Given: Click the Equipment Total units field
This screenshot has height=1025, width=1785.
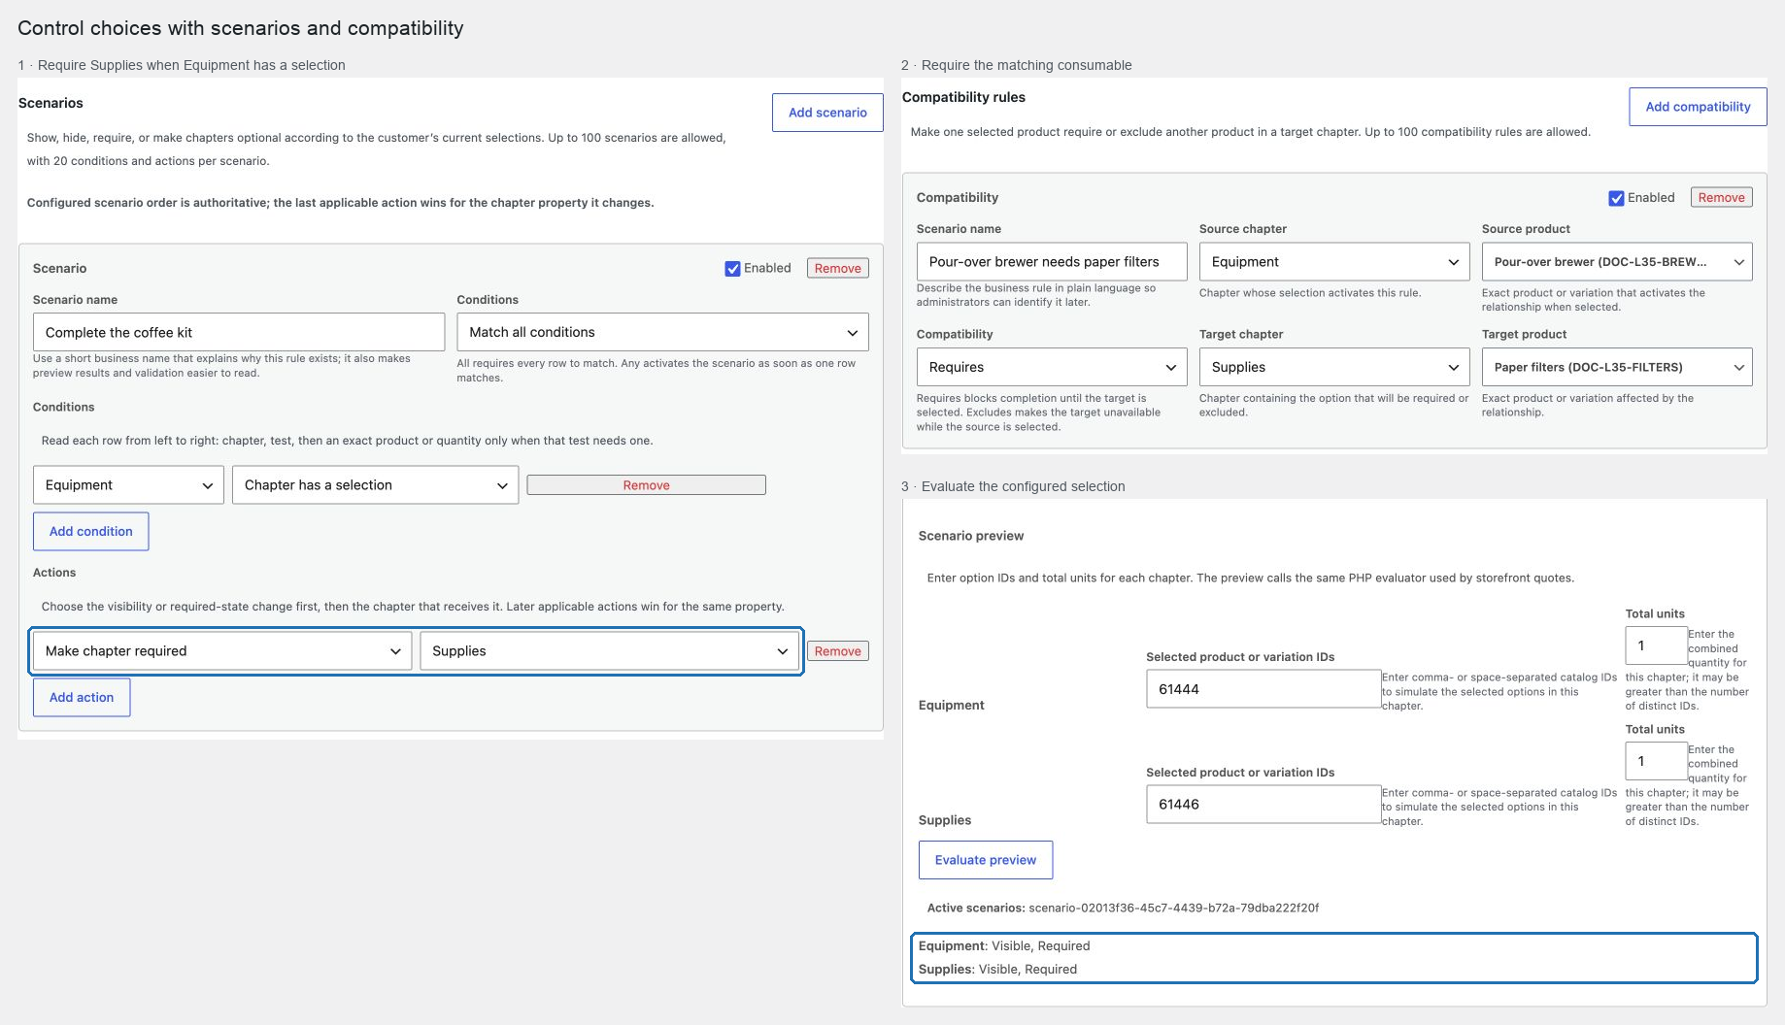Looking at the screenshot, I should pyautogui.click(x=1656, y=645).
